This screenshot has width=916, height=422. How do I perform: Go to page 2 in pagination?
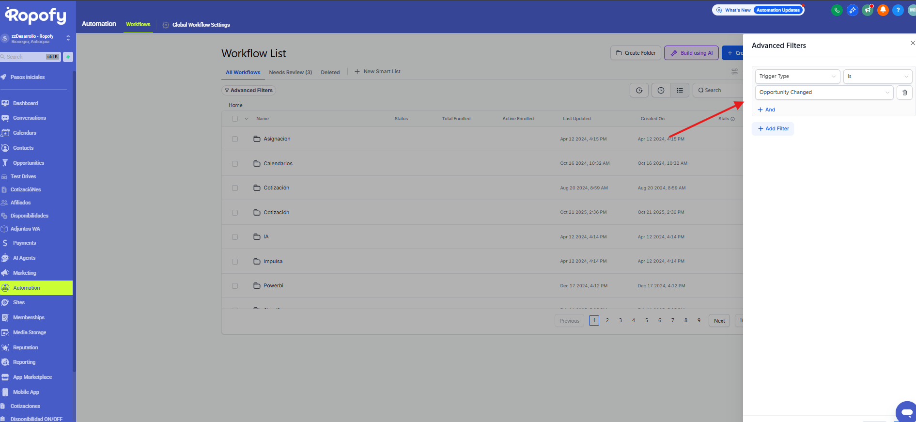click(x=607, y=321)
